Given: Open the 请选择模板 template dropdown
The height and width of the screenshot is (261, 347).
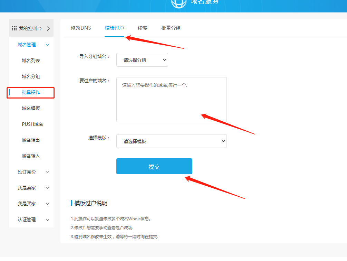Looking at the screenshot, I should point(171,141).
